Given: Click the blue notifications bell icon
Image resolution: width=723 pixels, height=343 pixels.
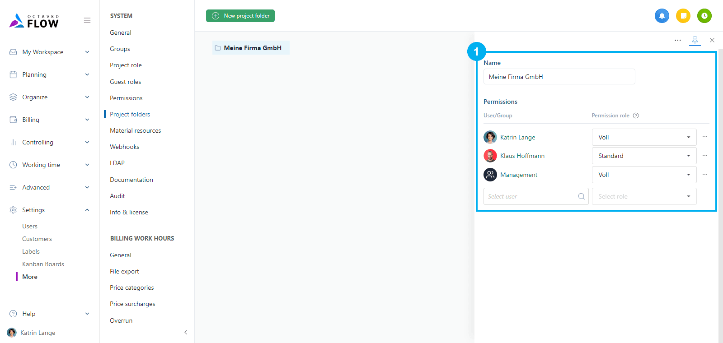Looking at the screenshot, I should click(662, 16).
